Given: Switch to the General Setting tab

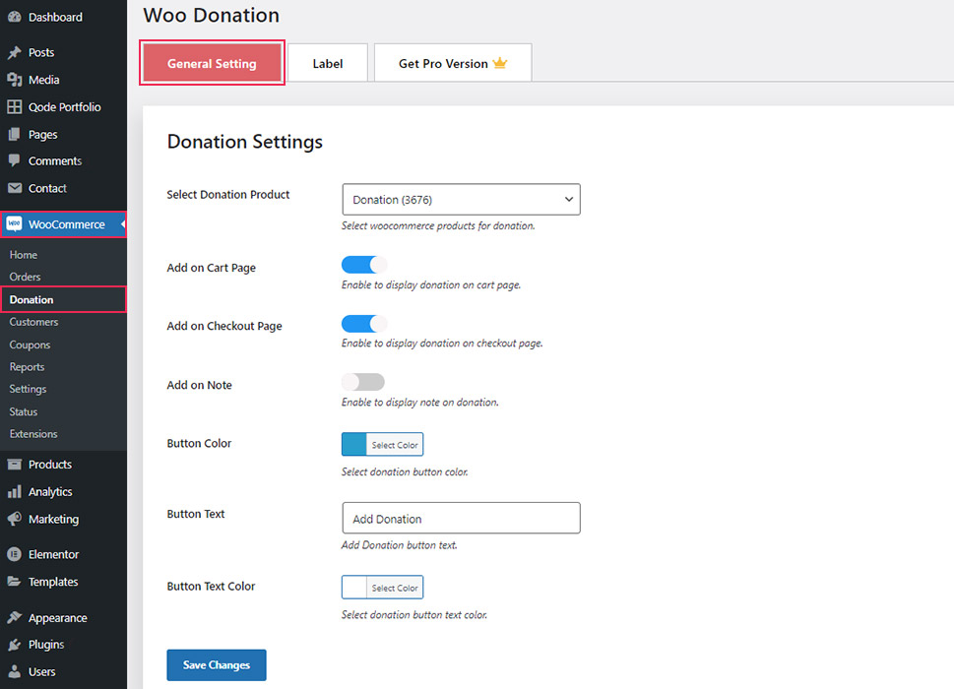Looking at the screenshot, I should coord(212,63).
